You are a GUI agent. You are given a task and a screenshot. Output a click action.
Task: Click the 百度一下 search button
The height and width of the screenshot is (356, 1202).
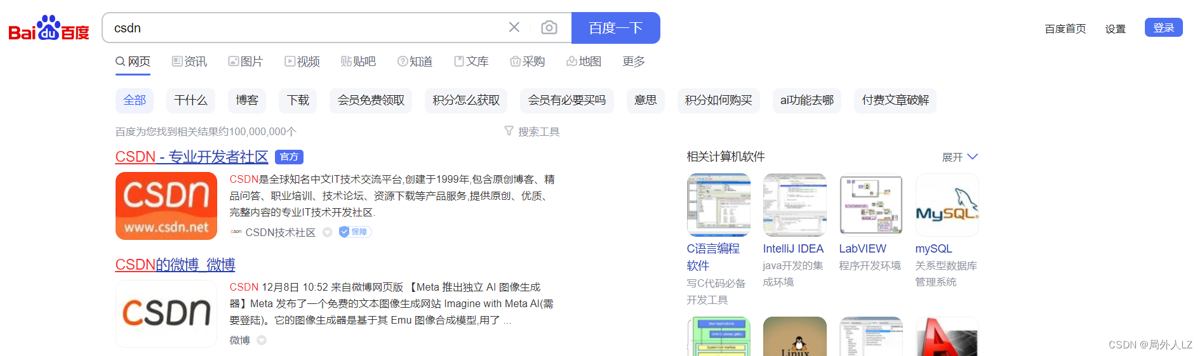[615, 28]
